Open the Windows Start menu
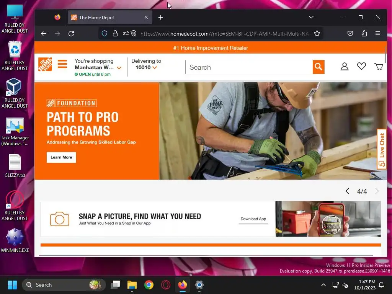 coord(12,285)
